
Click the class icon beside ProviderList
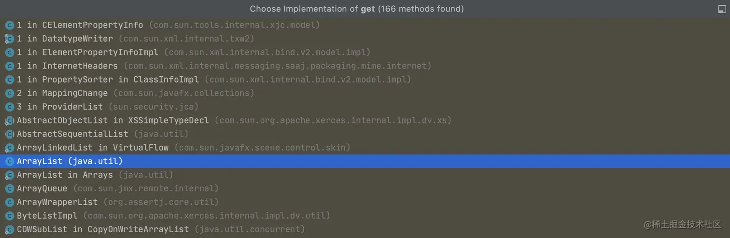9,107
